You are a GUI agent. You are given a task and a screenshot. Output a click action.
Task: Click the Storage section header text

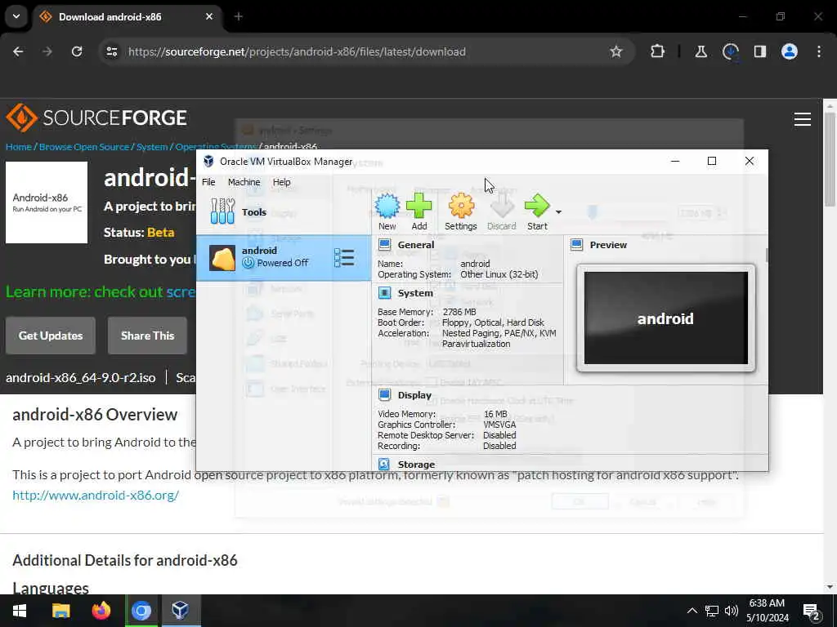416,465
